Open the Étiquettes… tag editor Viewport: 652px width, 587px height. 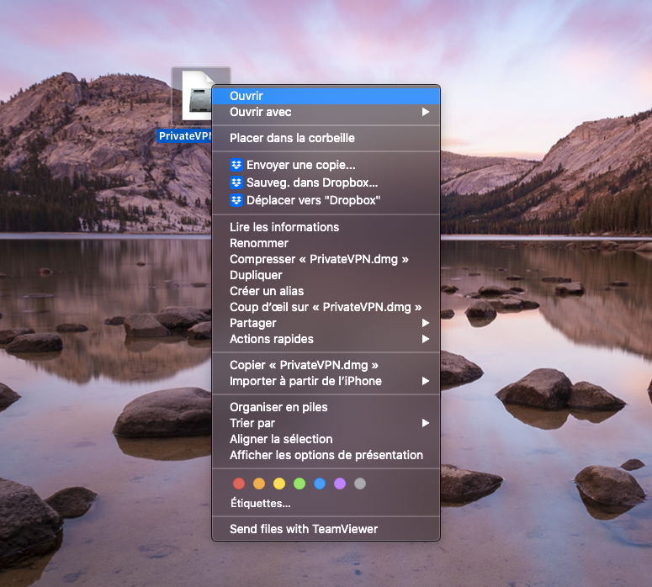pyautogui.click(x=260, y=503)
